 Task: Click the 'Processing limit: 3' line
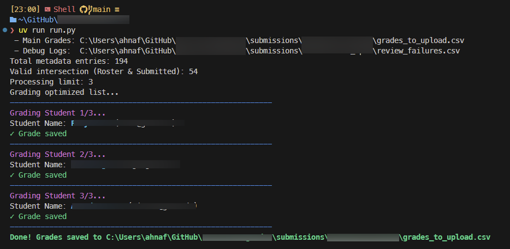point(51,82)
